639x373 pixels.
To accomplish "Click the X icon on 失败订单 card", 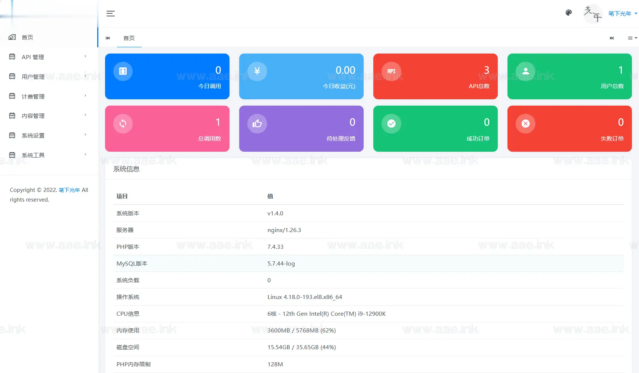I will [525, 123].
